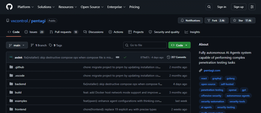Click the openai topic tag

coord(232,90)
